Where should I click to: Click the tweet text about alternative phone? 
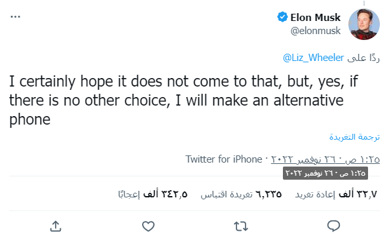[x=183, y=100]
